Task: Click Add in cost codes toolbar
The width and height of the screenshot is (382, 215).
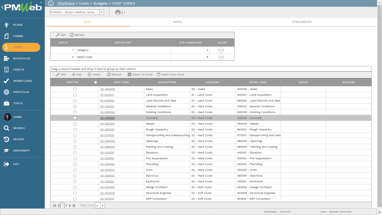Action: [x=76, y=75]
